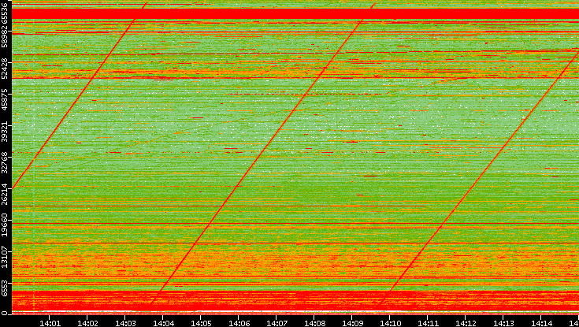Click the 14:03 tick label

point(125,324)
